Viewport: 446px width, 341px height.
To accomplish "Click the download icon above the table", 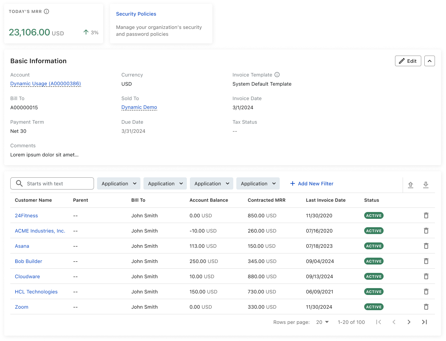I will point(426,185).
